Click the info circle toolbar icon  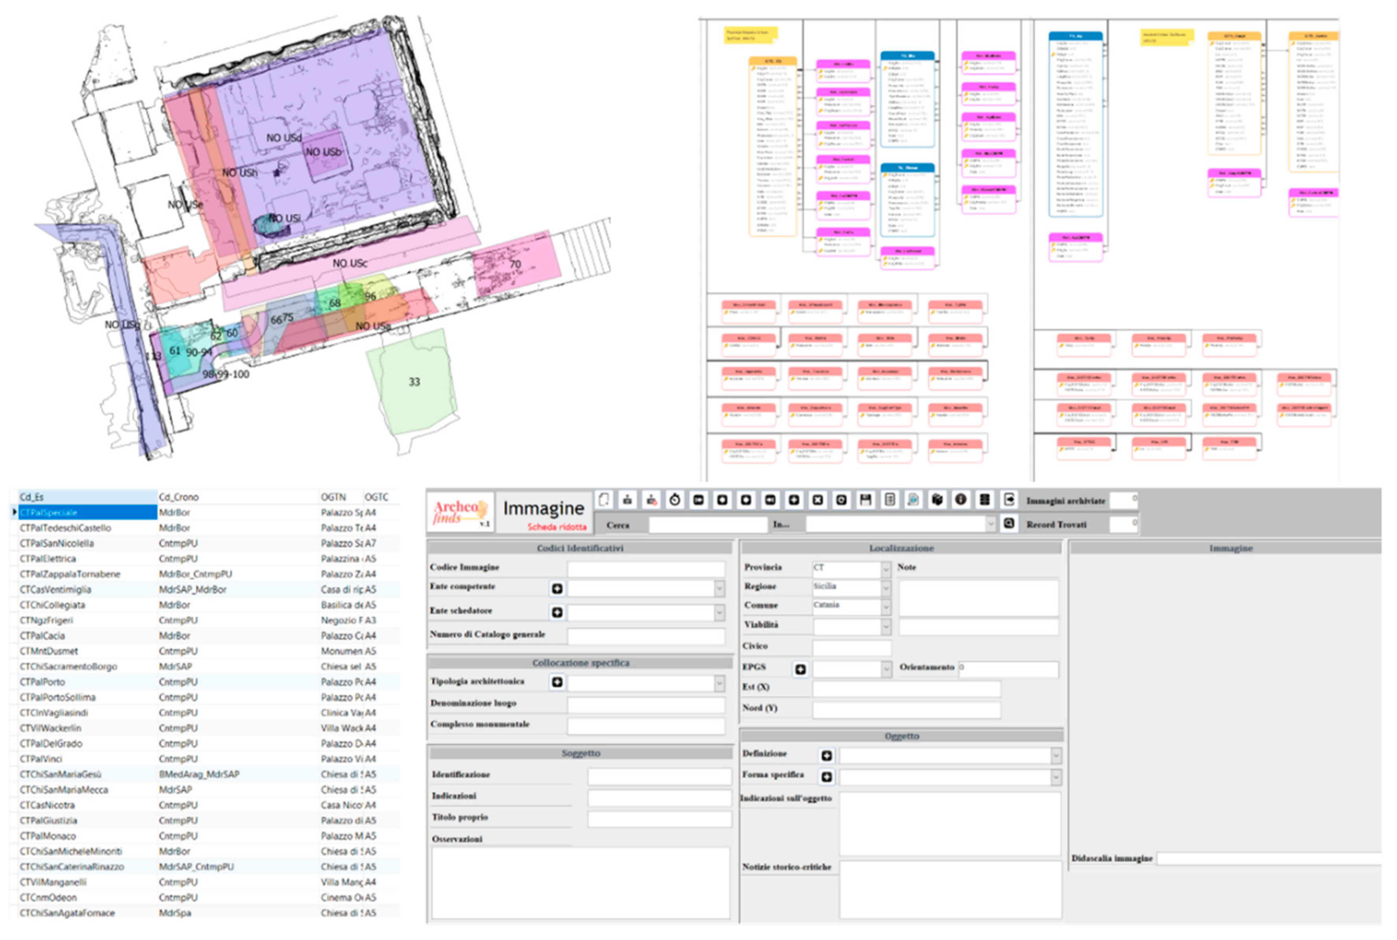coord(960,500)
